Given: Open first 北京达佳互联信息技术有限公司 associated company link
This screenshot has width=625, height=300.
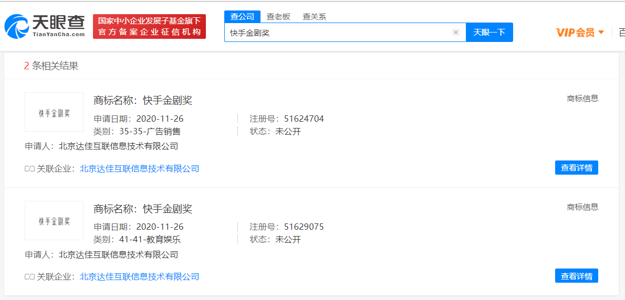Looking at the screenshot, I should point(139,169).
